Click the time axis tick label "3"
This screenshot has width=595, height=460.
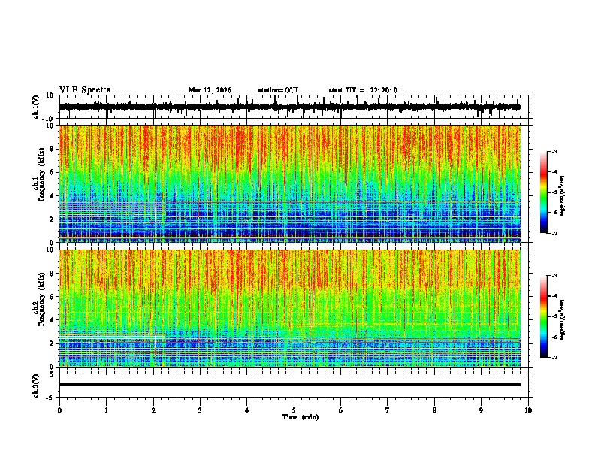click(200, 410)
